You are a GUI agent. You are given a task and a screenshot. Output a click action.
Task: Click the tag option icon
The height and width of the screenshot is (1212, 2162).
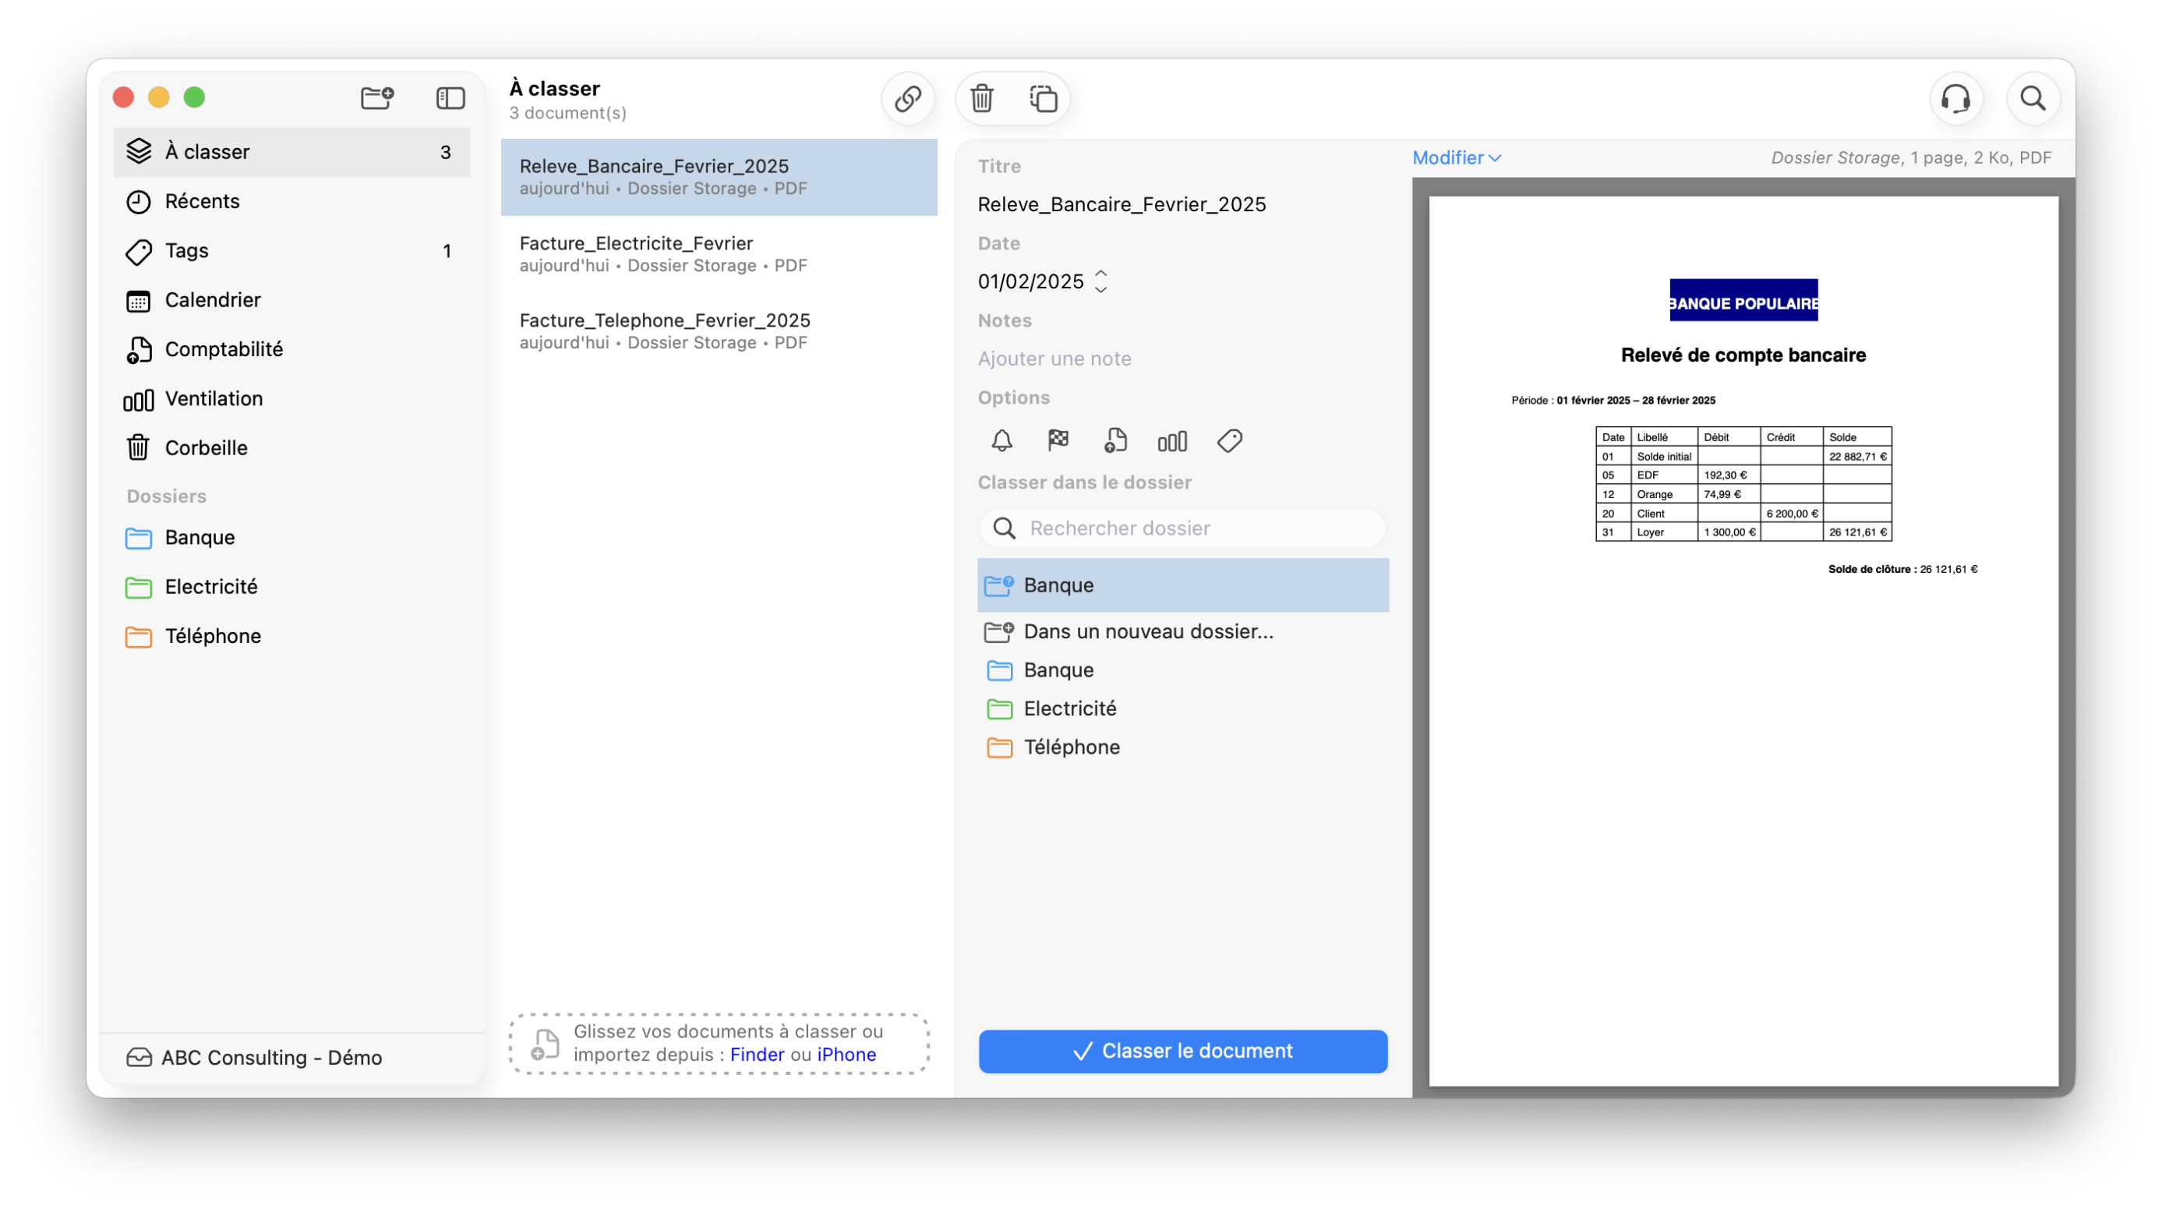point(1230,440)
